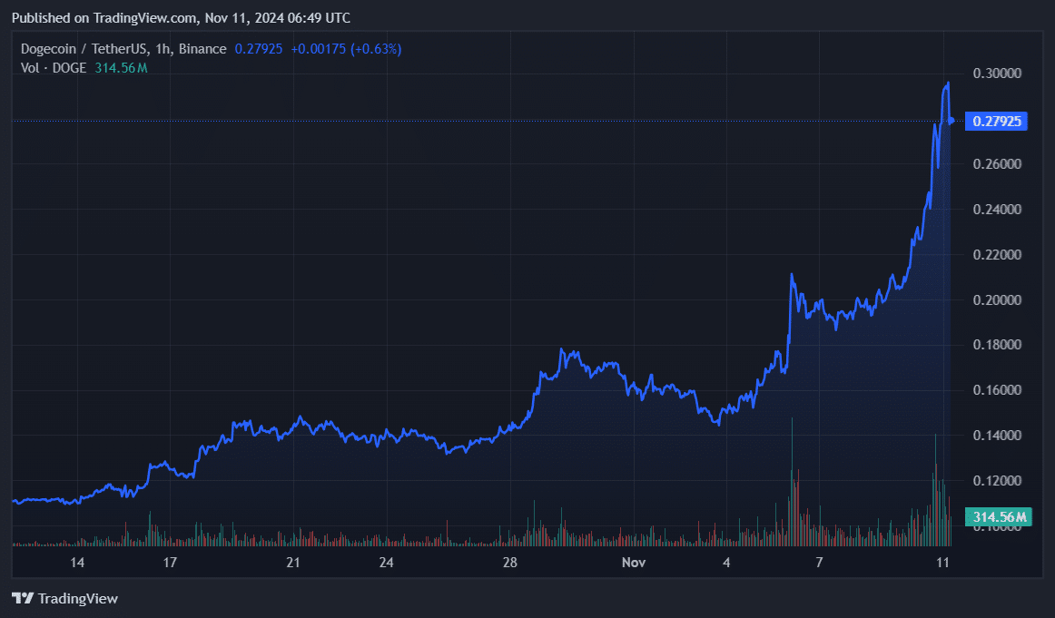Click the TradingView logo icon
The image size is (1055, 618).
click(22, 598)
